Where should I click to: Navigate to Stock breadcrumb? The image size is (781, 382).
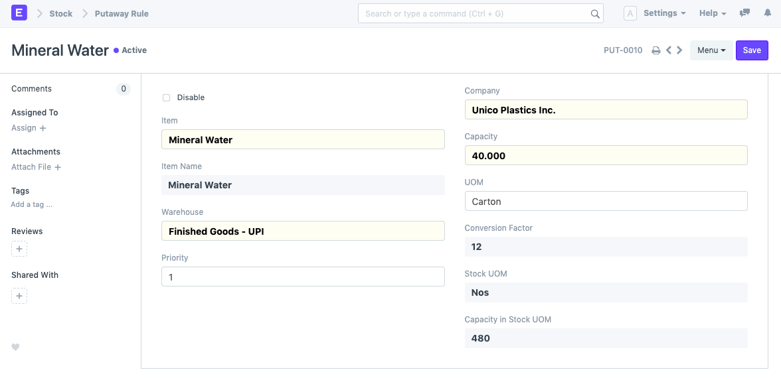click(x=60, y=13)
